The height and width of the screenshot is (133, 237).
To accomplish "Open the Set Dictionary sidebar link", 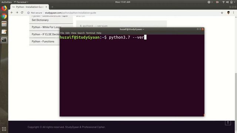I will (40, 20).
